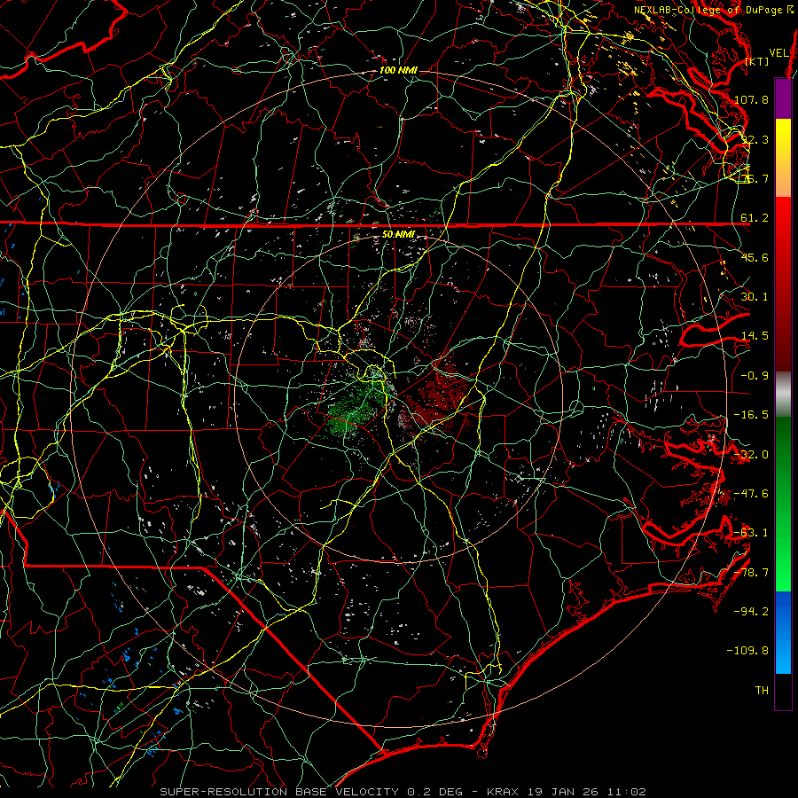The height and width of the screenshot is (798, 798).
Task: Click the -109.8 legend value
Action: 748,651
